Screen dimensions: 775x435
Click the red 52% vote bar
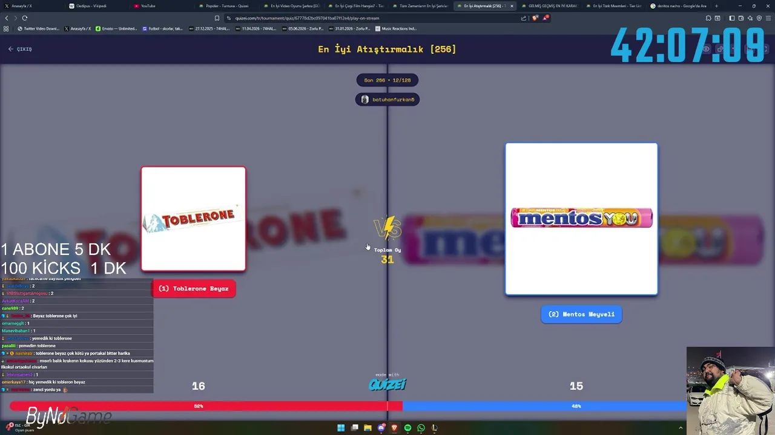206,406
